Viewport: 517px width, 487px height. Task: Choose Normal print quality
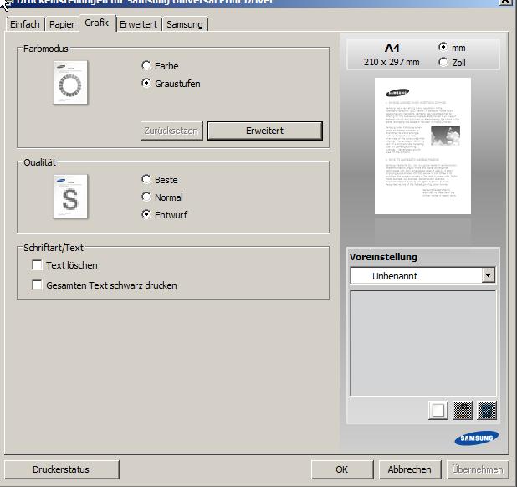(146, 197)
